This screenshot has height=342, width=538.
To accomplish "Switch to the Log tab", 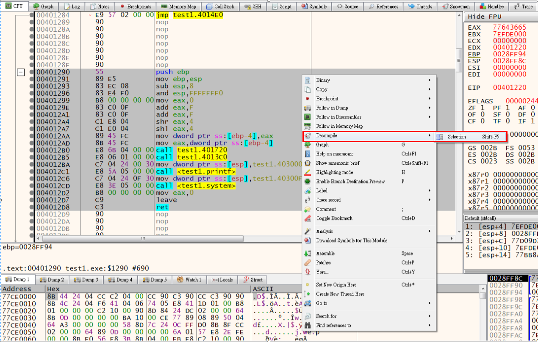I will pyautogui.click(x=72, y=6).
